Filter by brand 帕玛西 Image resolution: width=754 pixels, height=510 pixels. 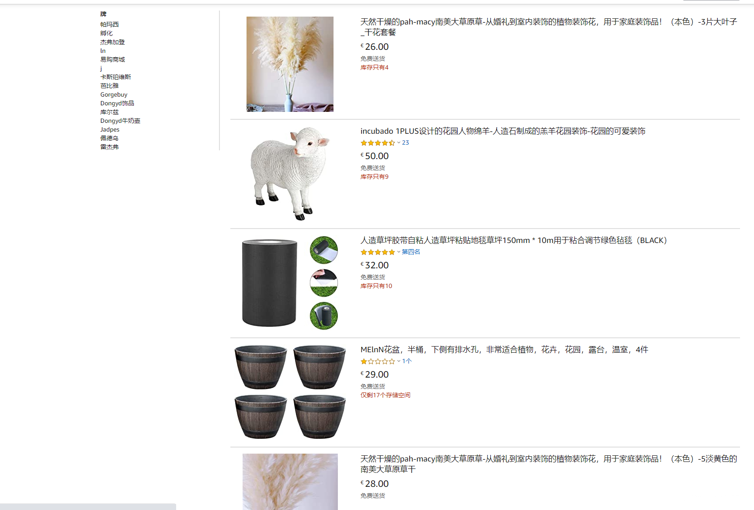pyautogui.click(x=109, y=24)
